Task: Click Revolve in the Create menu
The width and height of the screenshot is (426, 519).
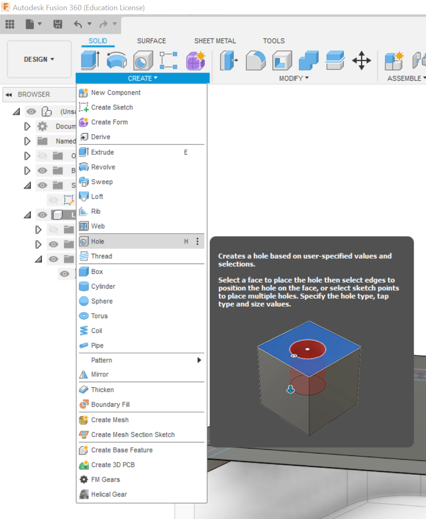Action: coord(141,167)
